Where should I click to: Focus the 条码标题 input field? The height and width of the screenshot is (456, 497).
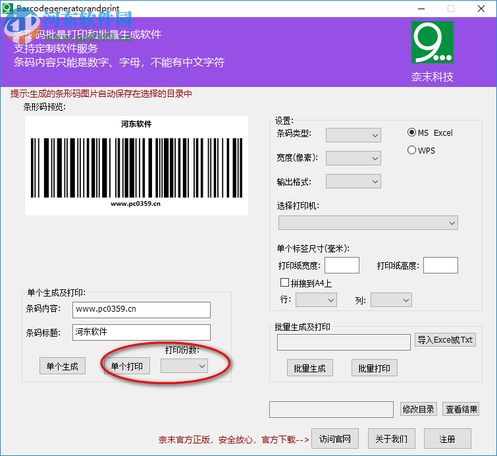[x=142, y=332]
